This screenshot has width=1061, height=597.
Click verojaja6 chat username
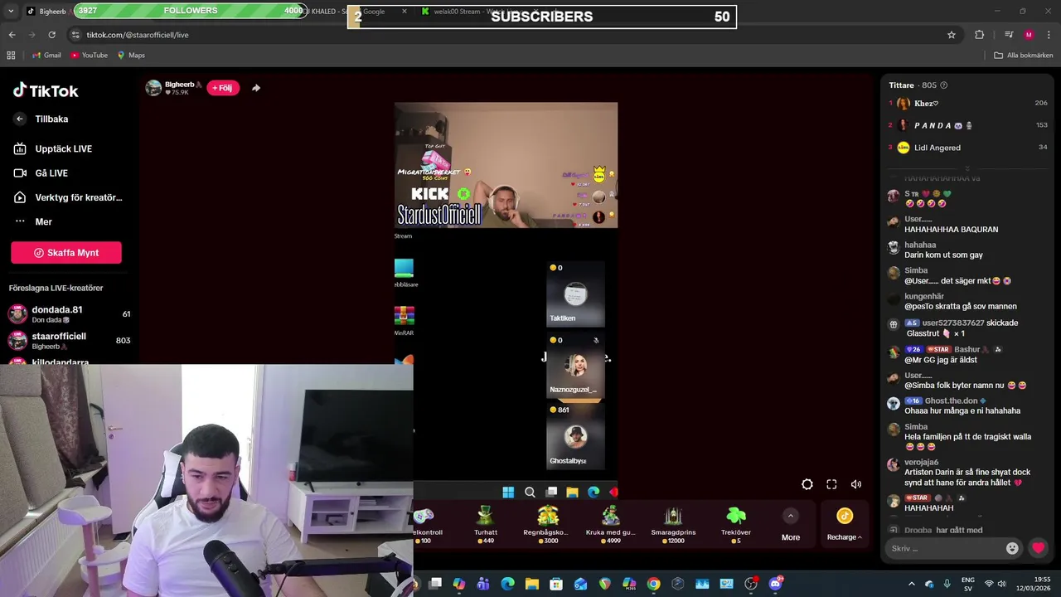click(x=922, y=462)
